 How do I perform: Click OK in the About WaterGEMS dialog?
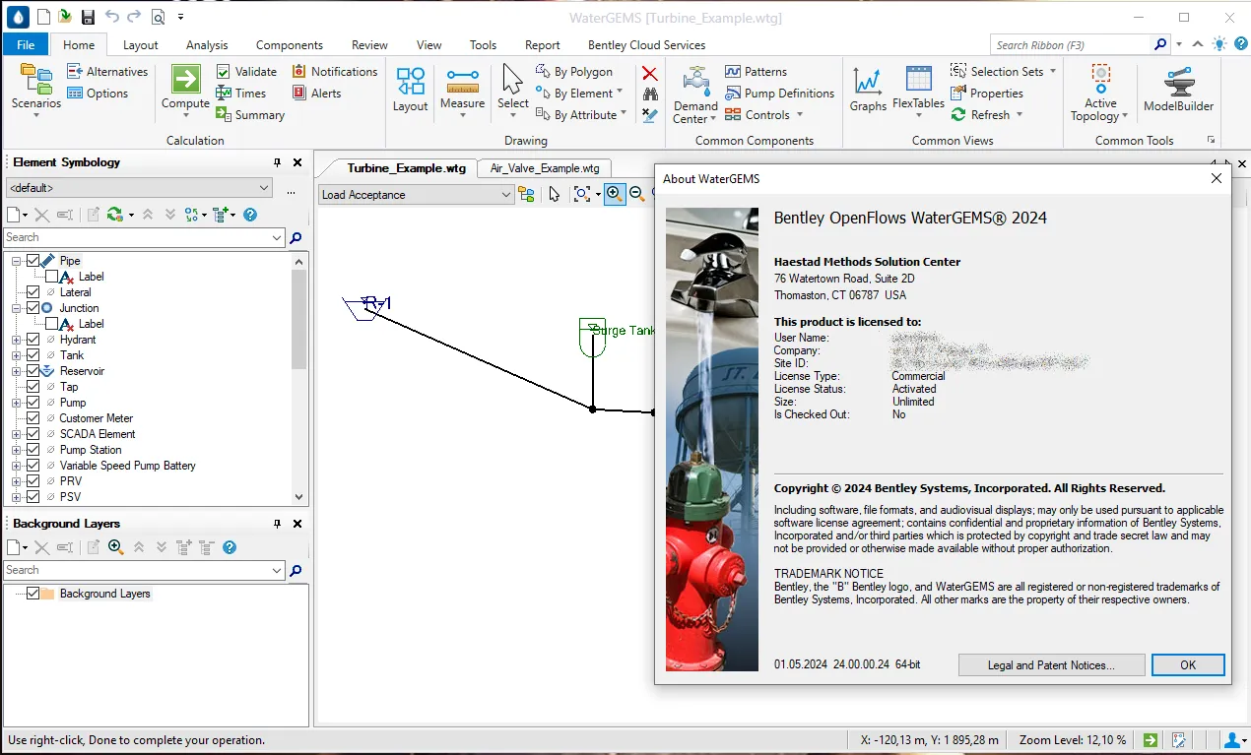(1188, 665)
